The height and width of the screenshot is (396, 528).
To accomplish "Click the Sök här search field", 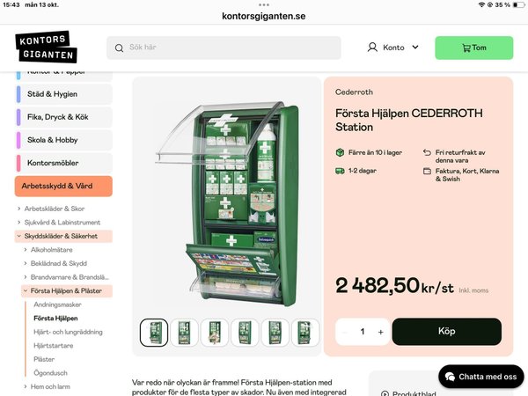I will click(224, 48).
